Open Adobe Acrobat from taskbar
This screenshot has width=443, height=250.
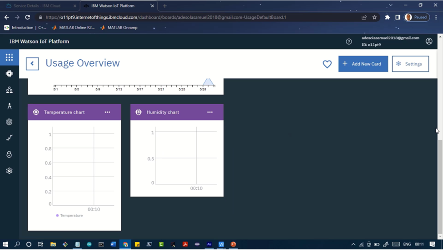(185, 244)
